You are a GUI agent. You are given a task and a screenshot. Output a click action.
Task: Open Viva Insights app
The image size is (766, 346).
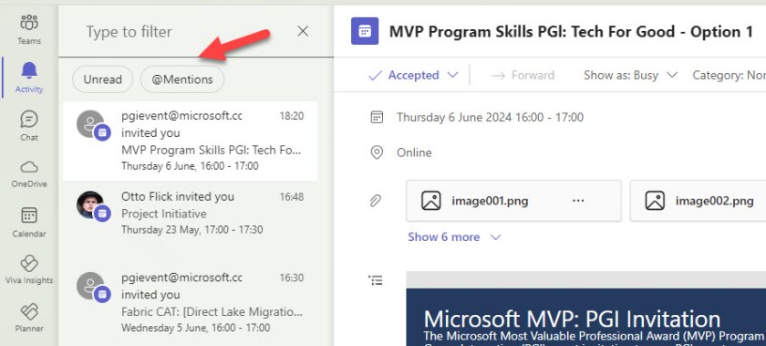click(29, 269)
